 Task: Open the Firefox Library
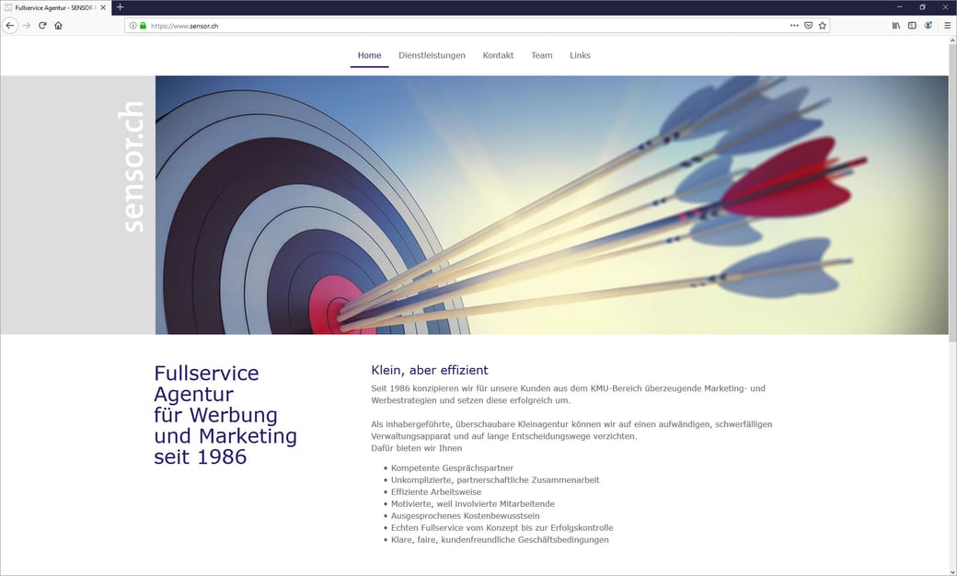coord(895,26)
